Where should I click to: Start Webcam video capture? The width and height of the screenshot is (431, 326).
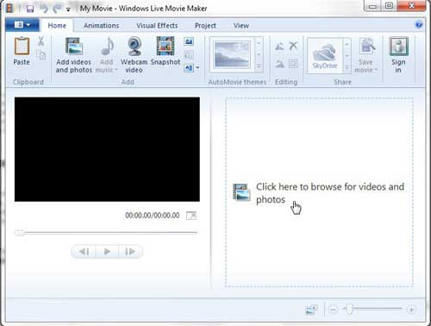coord(134,55)
